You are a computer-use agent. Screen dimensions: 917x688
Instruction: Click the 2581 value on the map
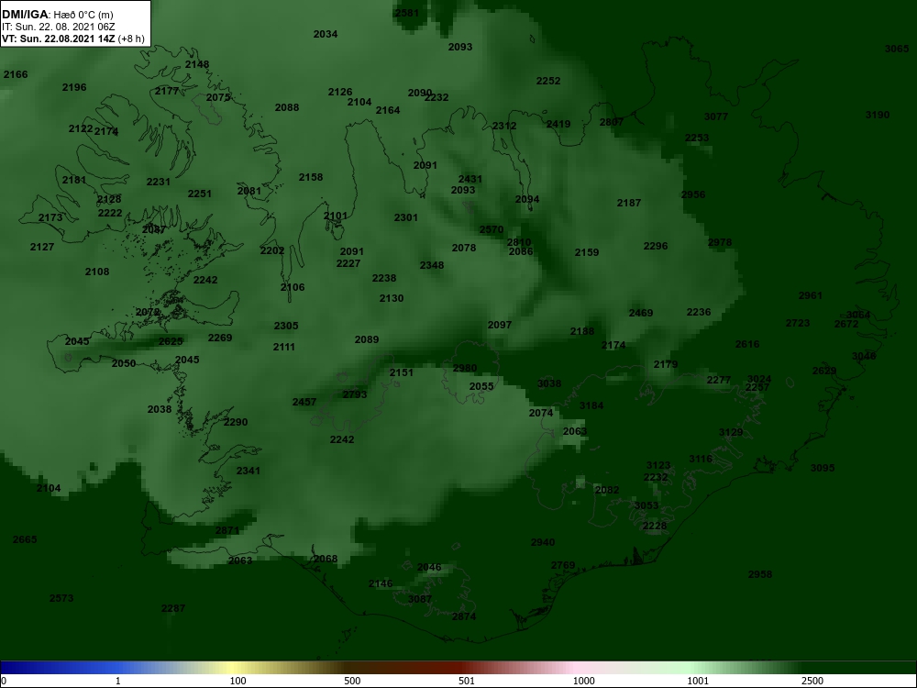point(406,13)
